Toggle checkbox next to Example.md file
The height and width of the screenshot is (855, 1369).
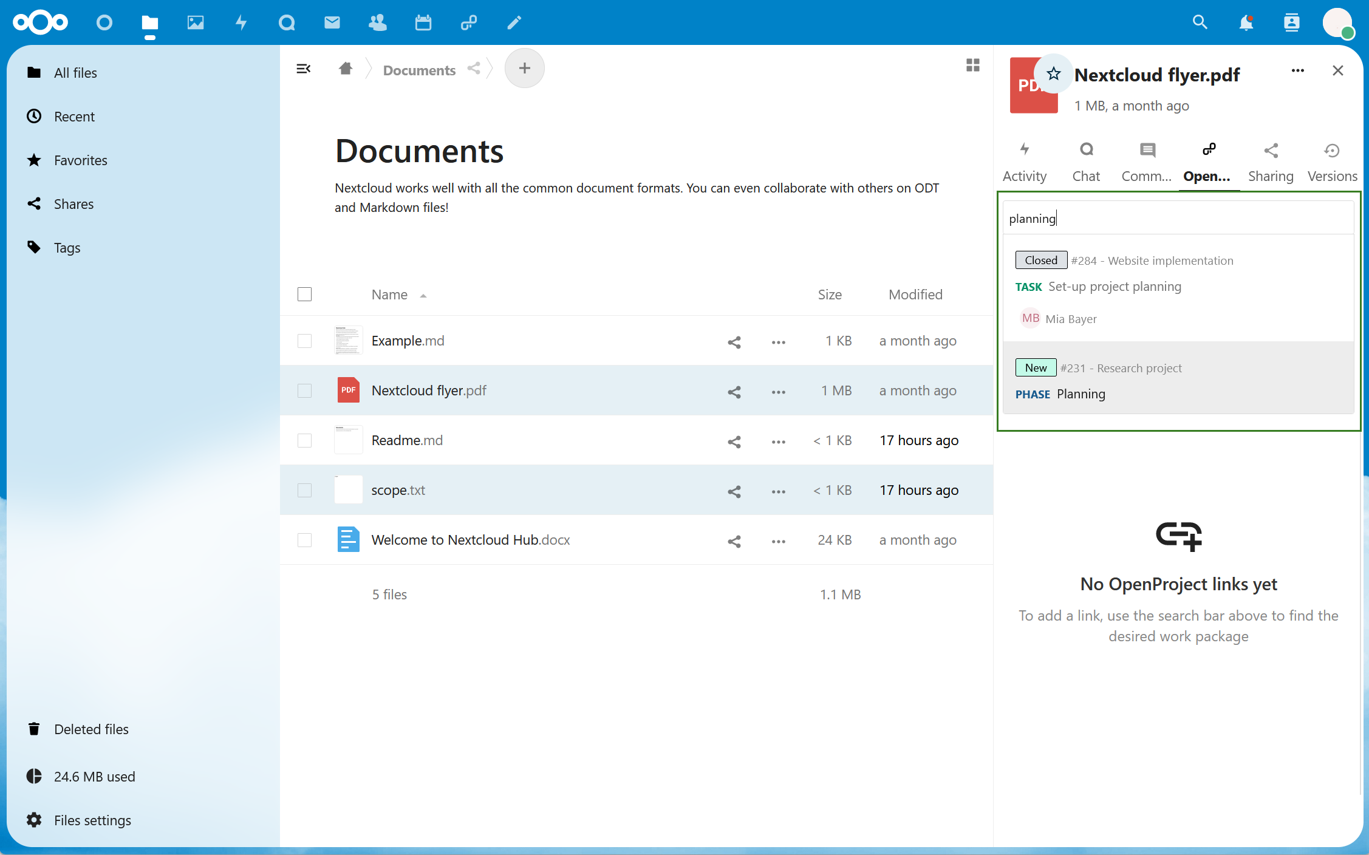pyautogui.click(x=304, y=340)
